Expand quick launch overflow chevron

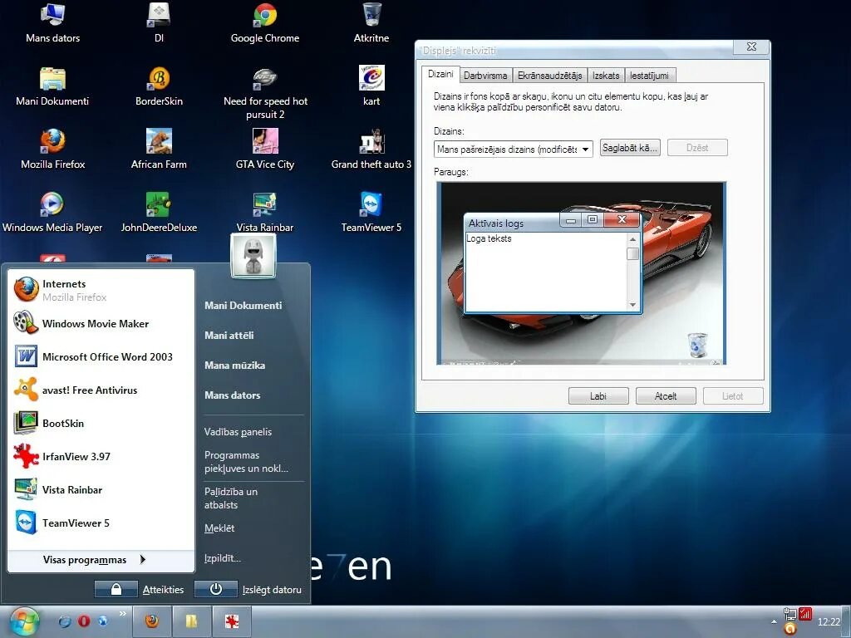123,614
